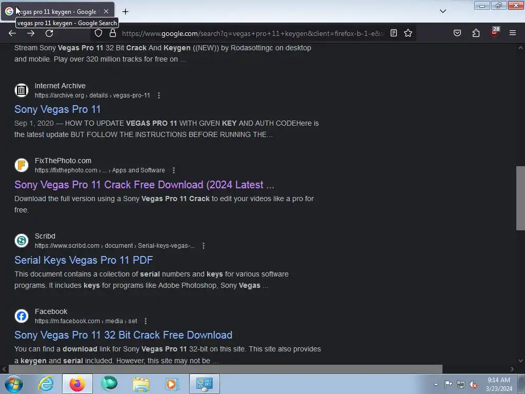The width and height of the screenshot is (525, 394).
Task: Click the Scribd site favicon
Action: [22, 241]
